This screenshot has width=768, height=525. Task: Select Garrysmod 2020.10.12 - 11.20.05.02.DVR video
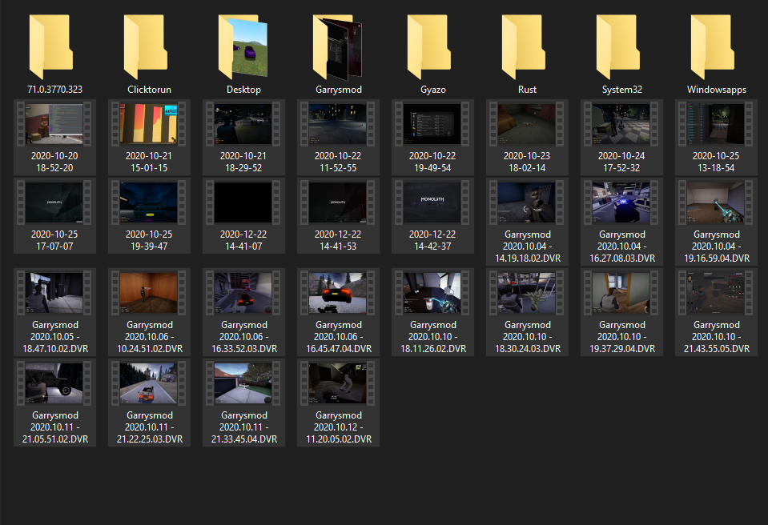coord(338,403)
